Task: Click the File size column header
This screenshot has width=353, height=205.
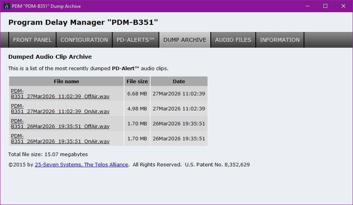Action: click(x=137, y=82)
